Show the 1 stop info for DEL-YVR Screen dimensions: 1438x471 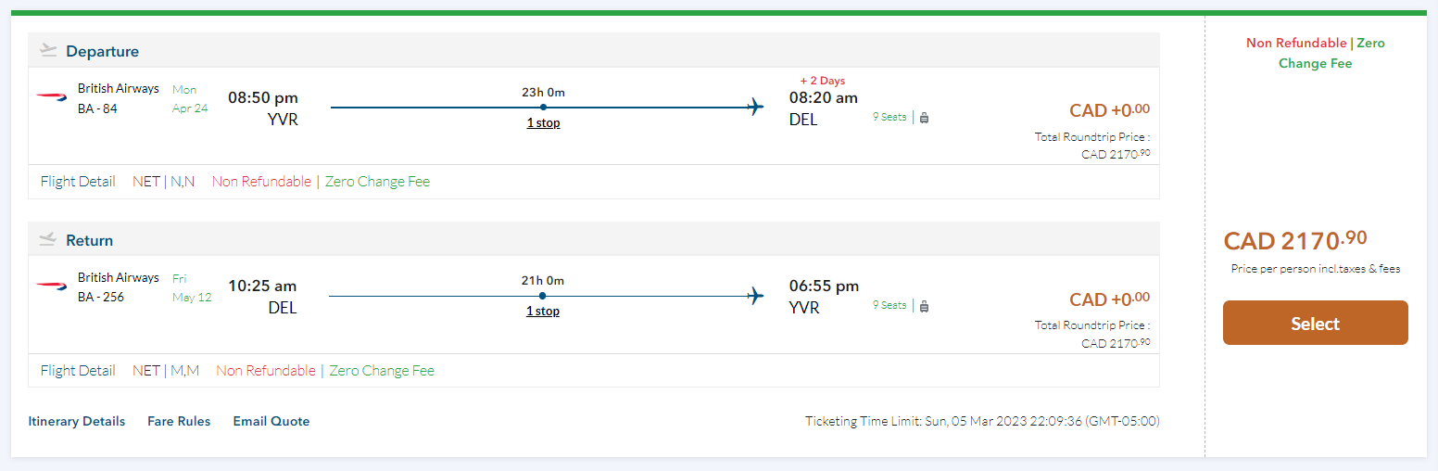[x=543, y=312]
